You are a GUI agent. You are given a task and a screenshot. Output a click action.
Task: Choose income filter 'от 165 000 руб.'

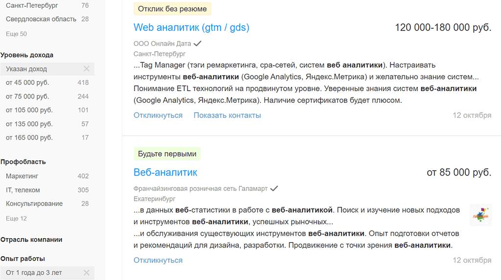[x=29, y=138]
